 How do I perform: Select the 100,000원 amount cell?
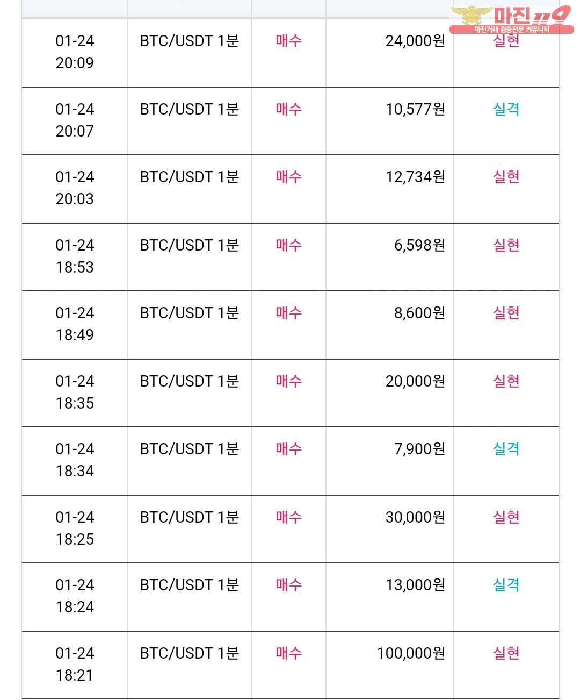point(411,653)
